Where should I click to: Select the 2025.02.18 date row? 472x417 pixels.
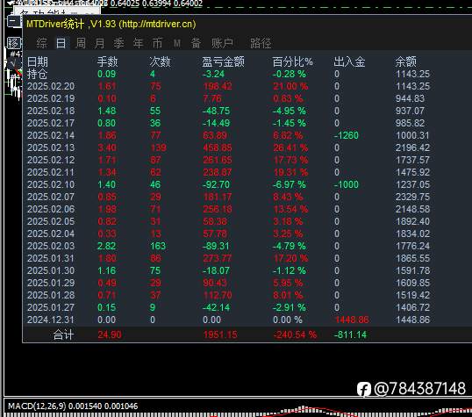coord(51,111)
